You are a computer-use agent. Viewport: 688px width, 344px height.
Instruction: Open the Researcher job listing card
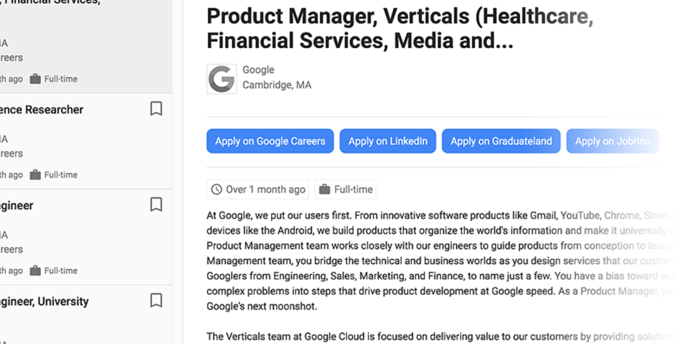click(x=86, y=141)
